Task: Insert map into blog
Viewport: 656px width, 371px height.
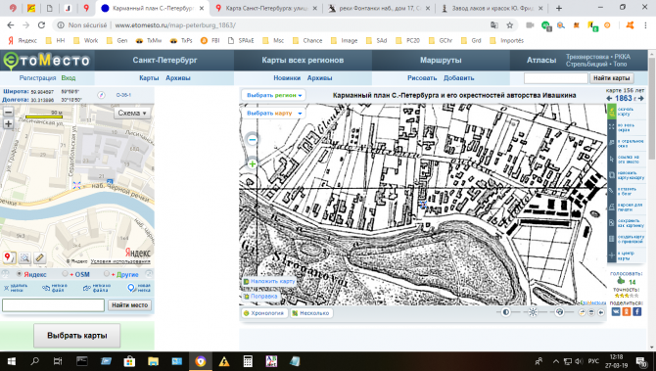Action: pos(626,191)
